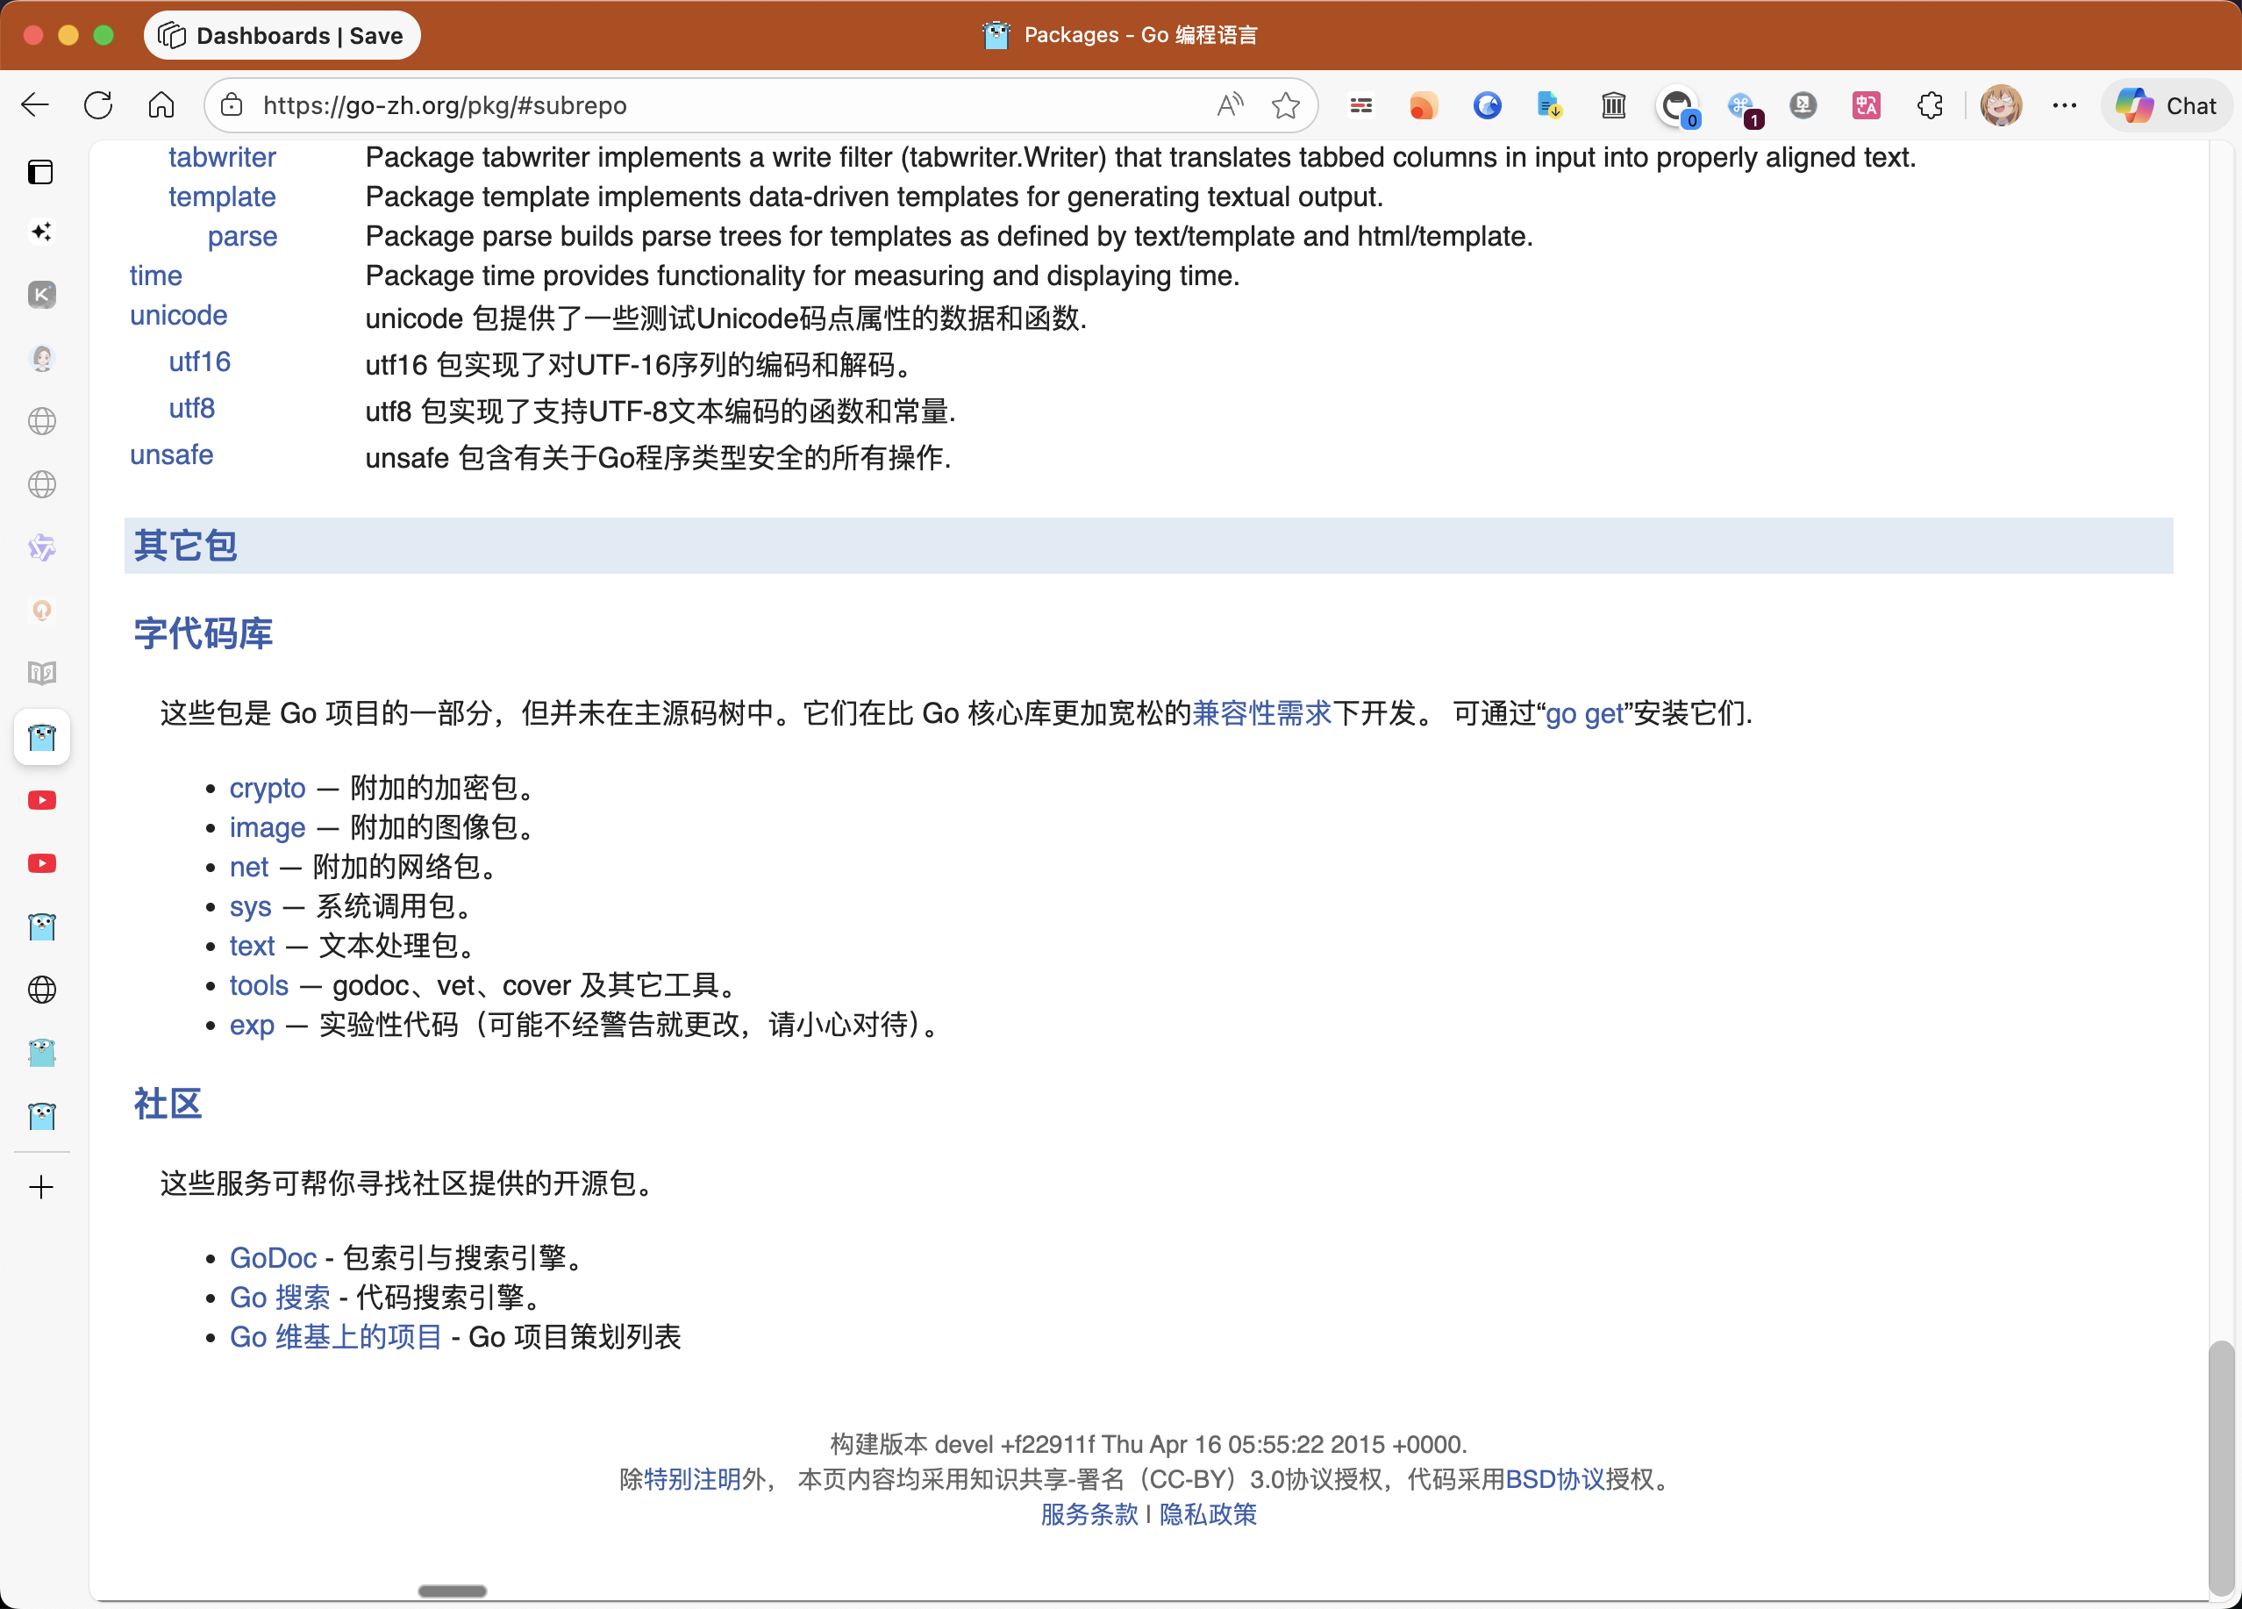Image resolution: width=2242 pixels, height=1609 pixels.
Task: Go to the browser home page
Action: 161,104
